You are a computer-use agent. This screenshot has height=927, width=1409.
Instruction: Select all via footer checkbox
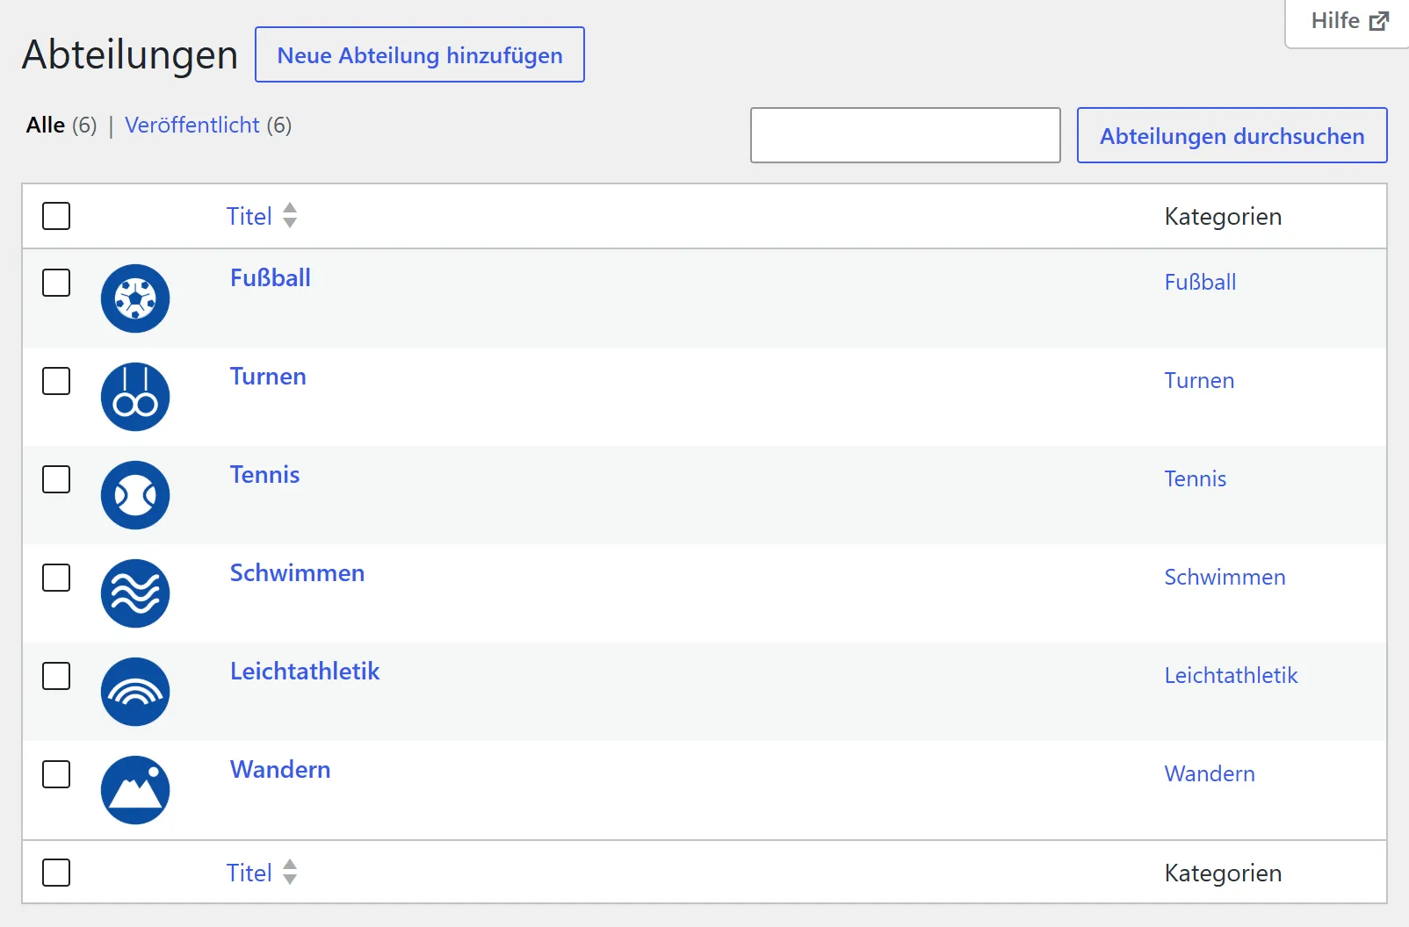(x=56, y=873)
